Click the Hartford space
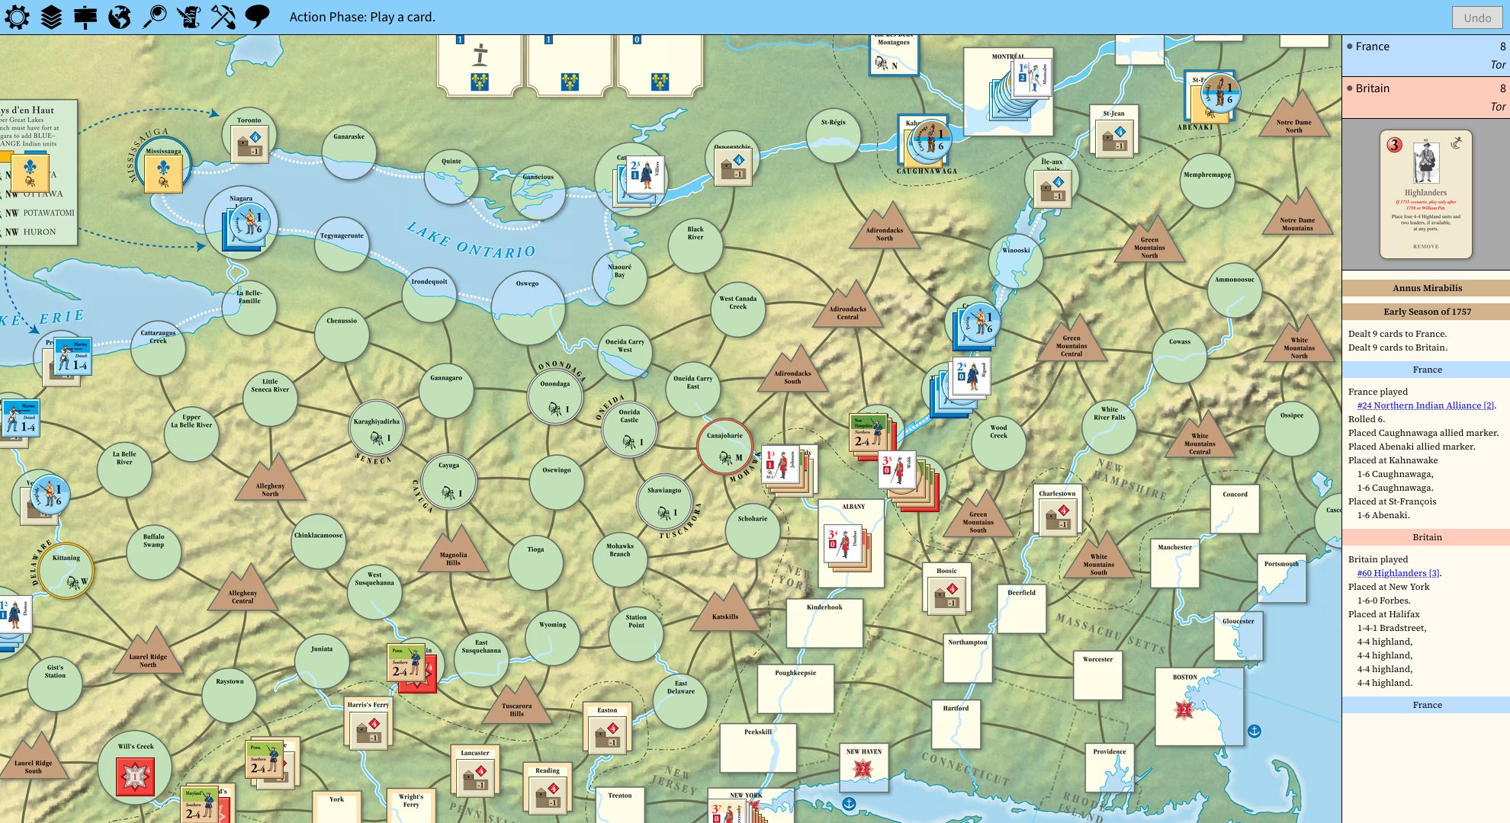This screenshot has height=823, width=1510. point(956,724)
